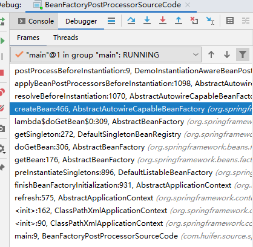Select the Frames tab
The height and width of the screenshot is (247, 253).
[x=28, y=38]
